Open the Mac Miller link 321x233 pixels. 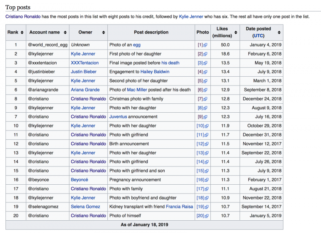[137, 90]
